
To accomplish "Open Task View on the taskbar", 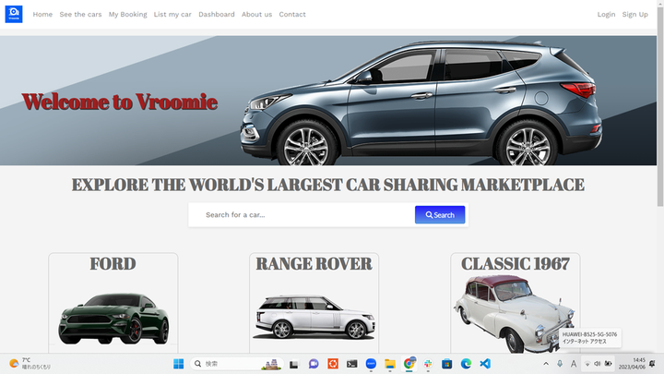I will pyautogui.click(x=294, y=364).
